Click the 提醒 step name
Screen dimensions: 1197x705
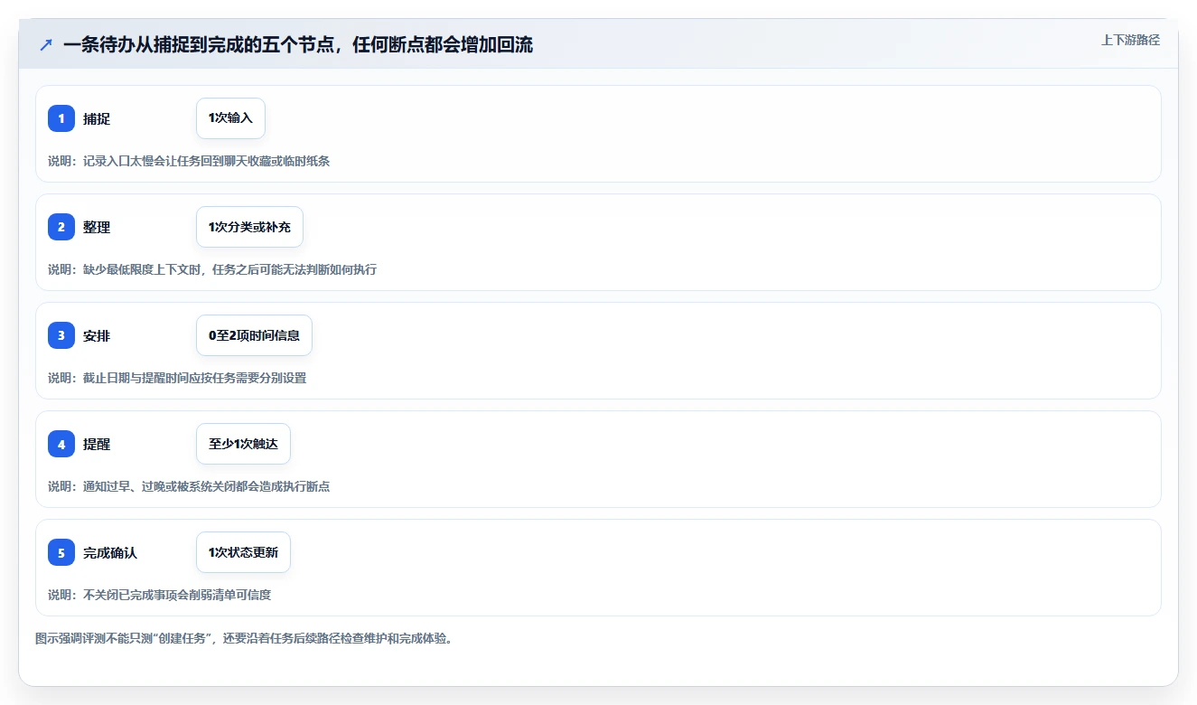point(97,444)
